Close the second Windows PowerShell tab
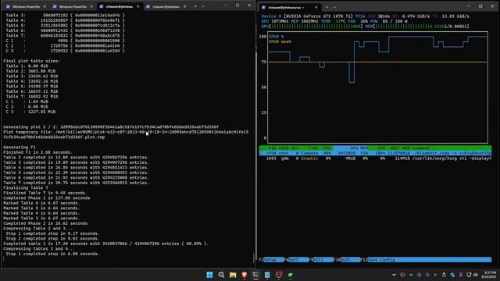Image resolution: width=500 pixels, height=281 pixels. pyautogui.click(x=91, y=6)
